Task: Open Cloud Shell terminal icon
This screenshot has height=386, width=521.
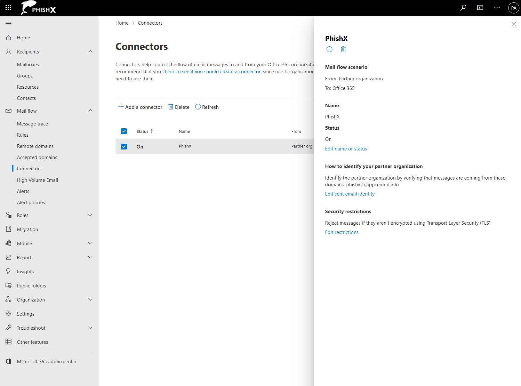Action: point(480,8)
